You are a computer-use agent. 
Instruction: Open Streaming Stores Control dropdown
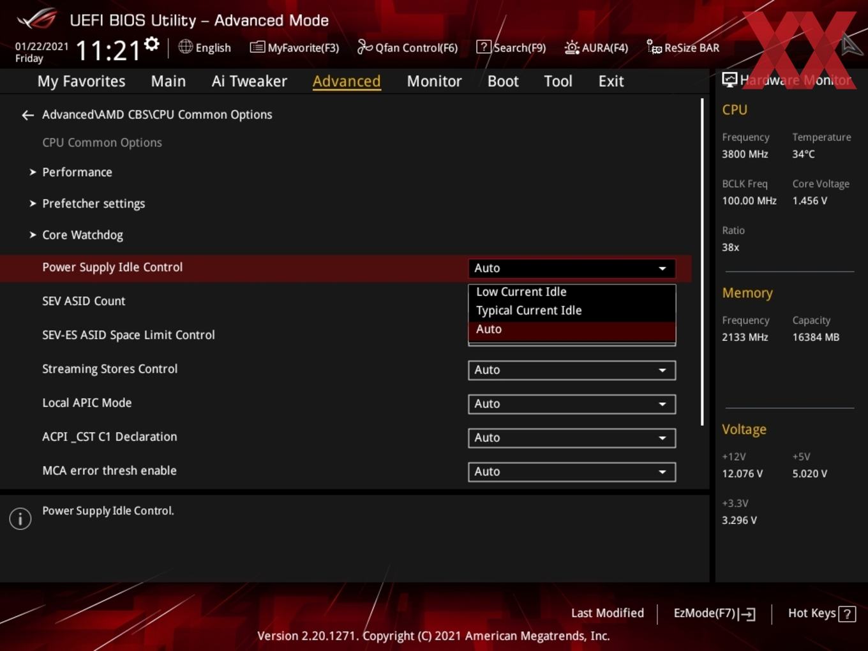(572, 370)
